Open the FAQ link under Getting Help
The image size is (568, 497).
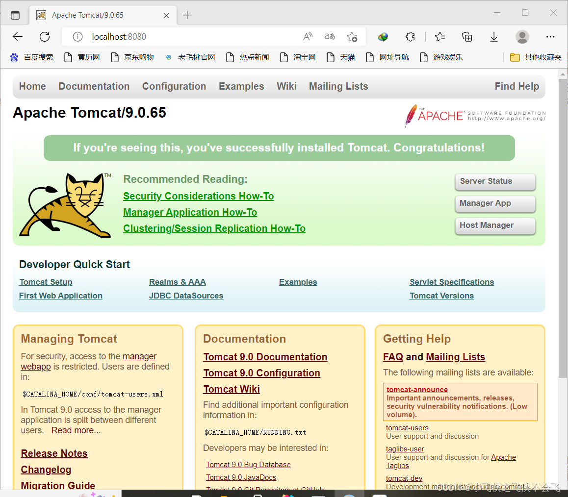click(393, 357)
